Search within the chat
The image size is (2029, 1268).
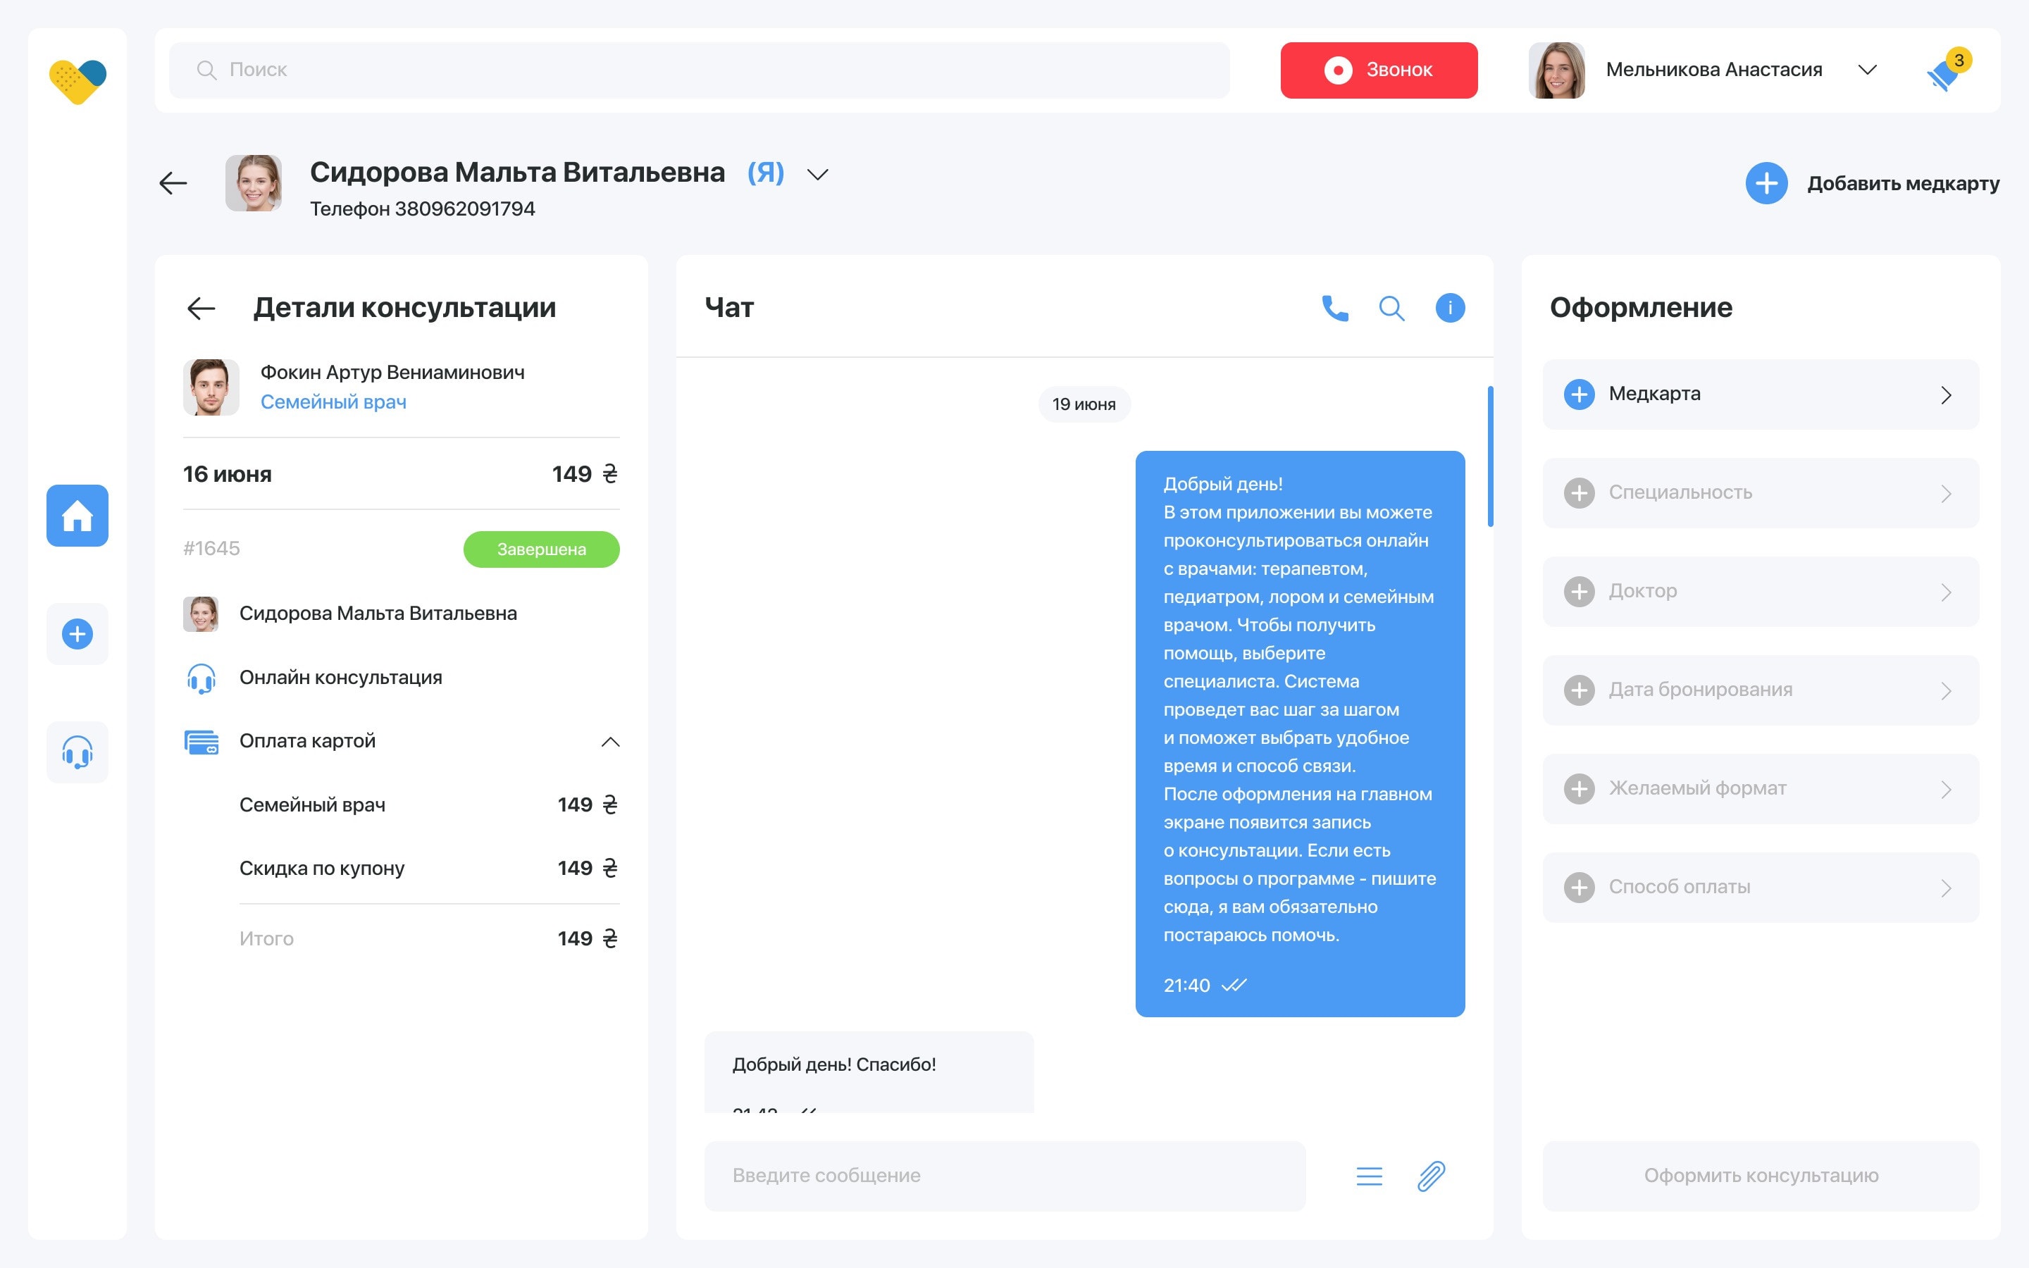[x=1392, y=308]
